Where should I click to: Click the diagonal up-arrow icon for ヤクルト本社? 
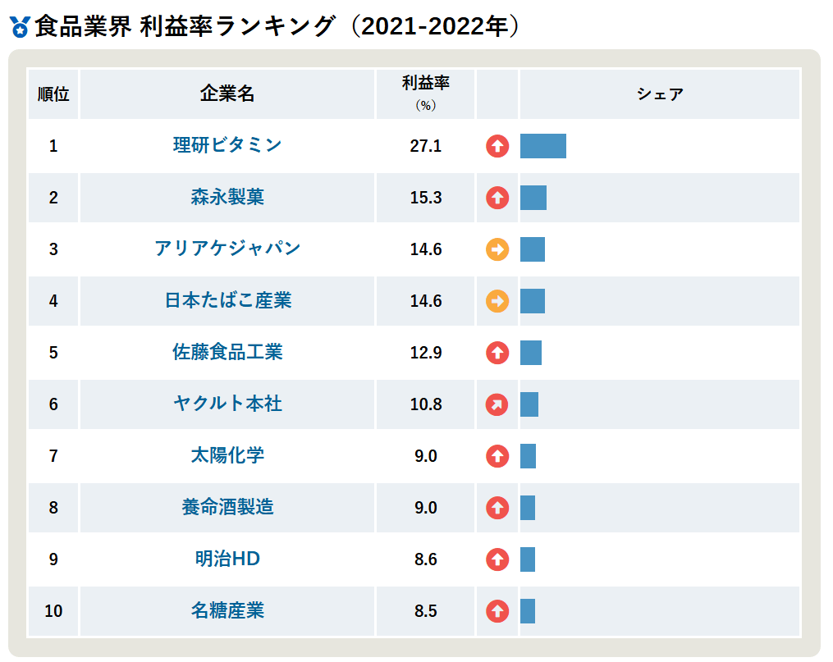[x=497, y=404]
